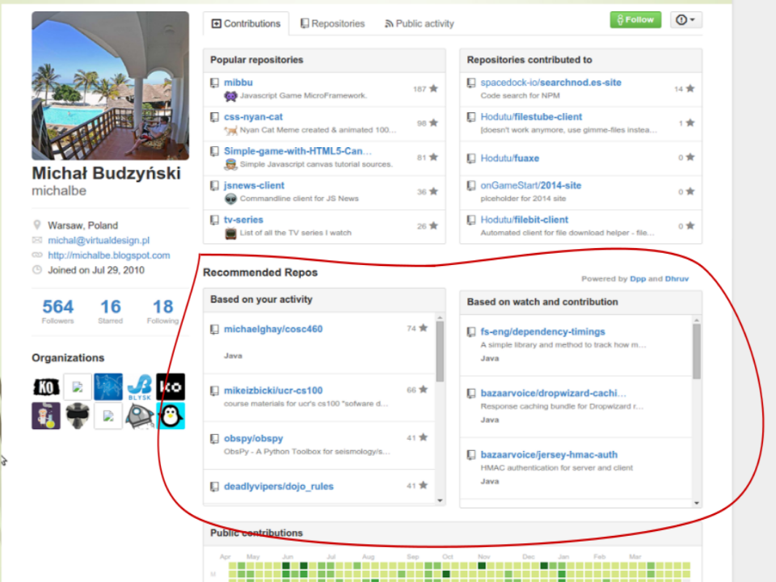776x582 pixels.
Task: Open michaelghay/cosc460 recommended repo
Action: pyautogui.click(x=273, y=329)
